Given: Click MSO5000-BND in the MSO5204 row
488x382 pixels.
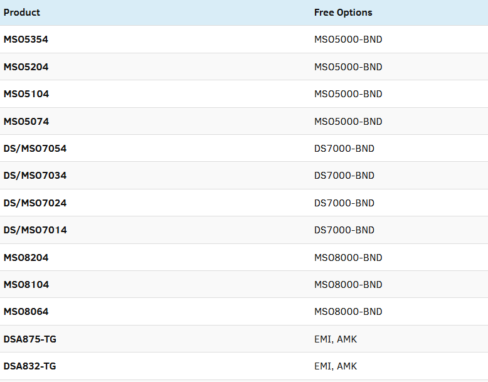Looking at the screenshot, I should tap(348, 66).
